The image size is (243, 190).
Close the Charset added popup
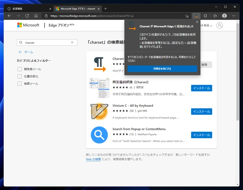197,22
